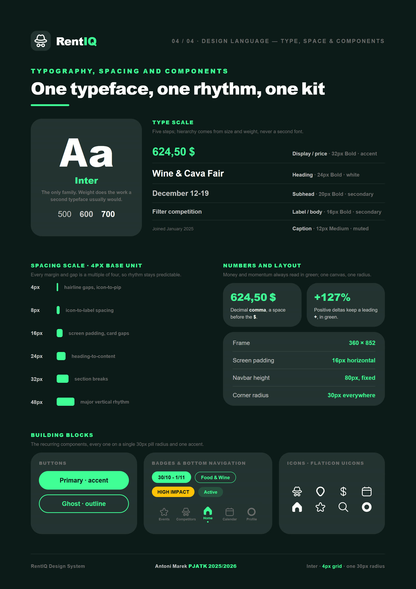Screen dimensions: 416x589
Task: Click the PJATK 2025/2026 footer text
Action: 212,566
